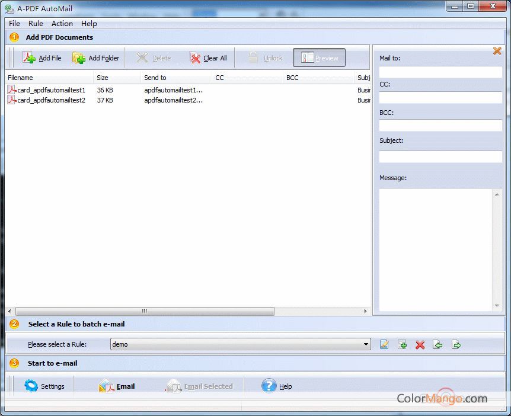Click apdfautomailtest1... send-to cell
The image size is (511, 416).
coord(173,90)
